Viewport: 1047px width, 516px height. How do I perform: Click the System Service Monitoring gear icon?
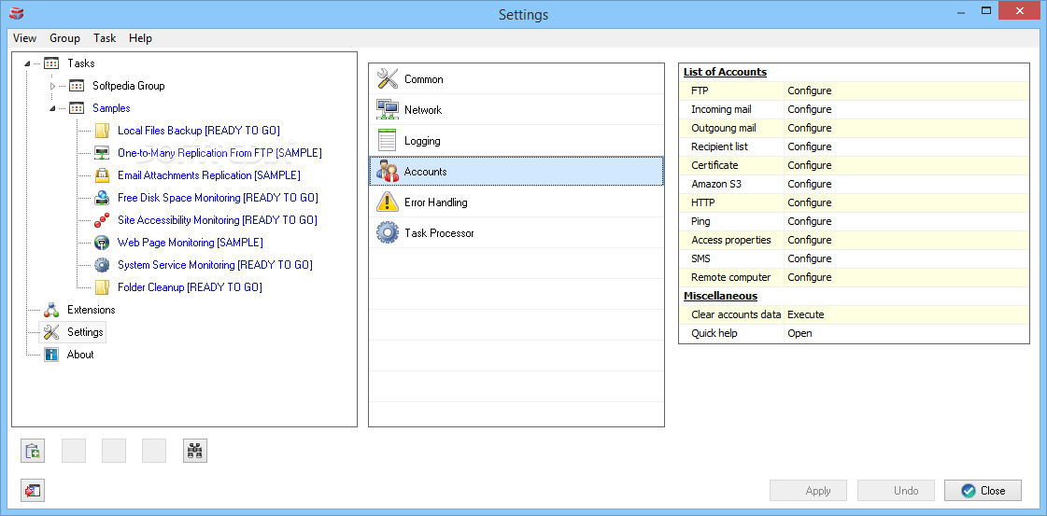pos(102,265)
